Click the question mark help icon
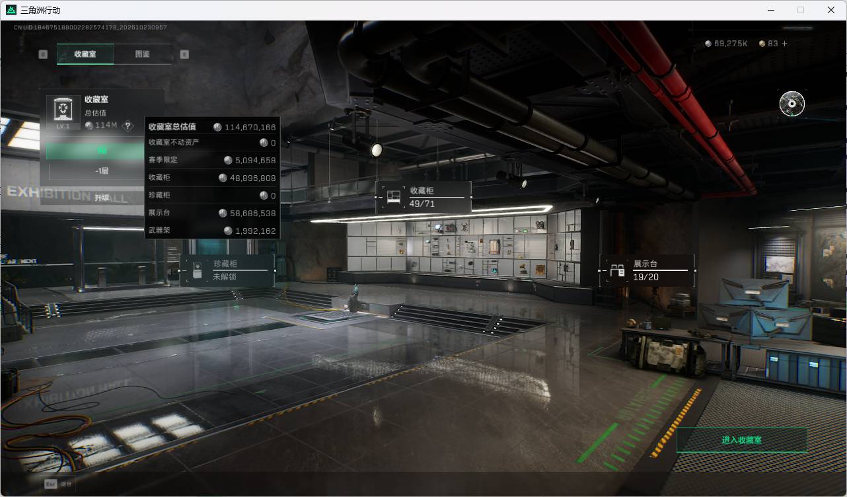The height and width of the screenshot is (497, 847). pos(128,126)
